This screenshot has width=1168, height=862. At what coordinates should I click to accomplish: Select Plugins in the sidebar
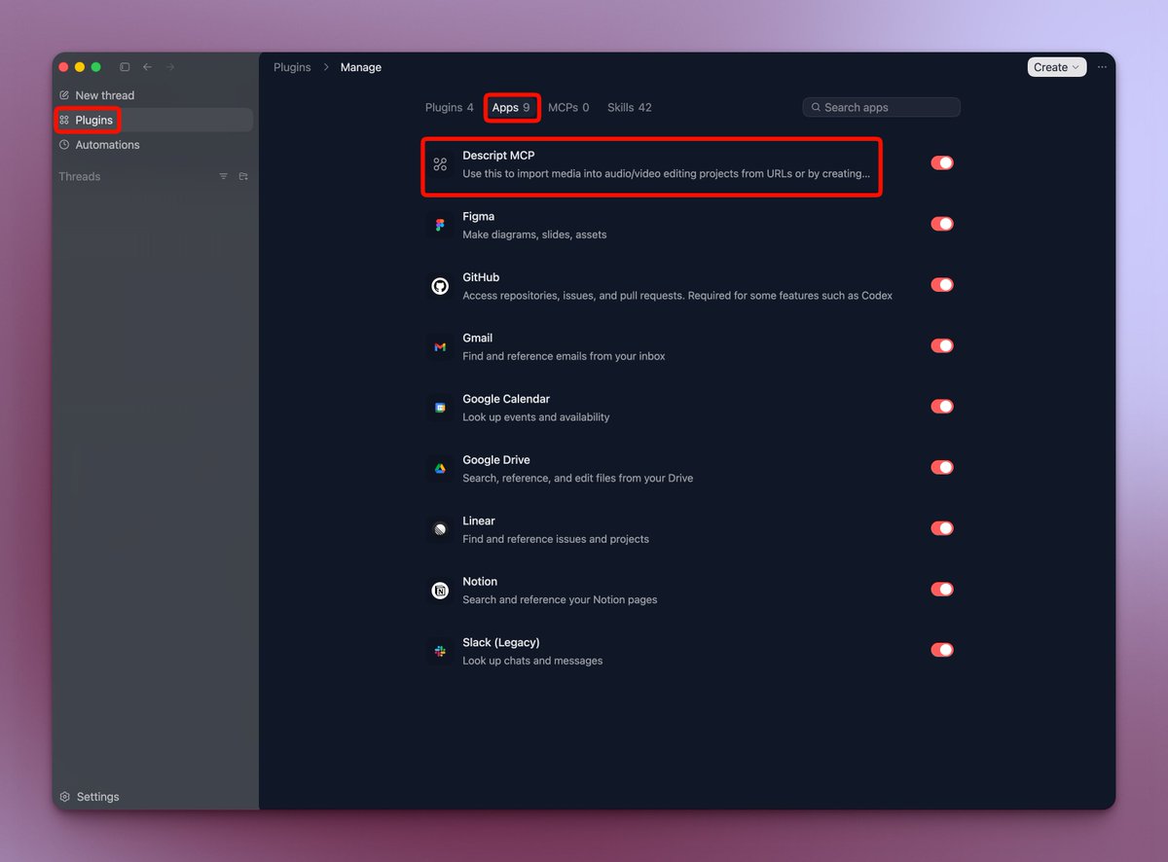click(154, 120)
